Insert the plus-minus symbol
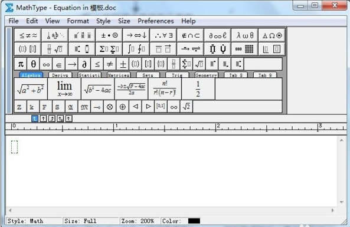Viewport: 350px width, 227px height. tap(123, 64)
